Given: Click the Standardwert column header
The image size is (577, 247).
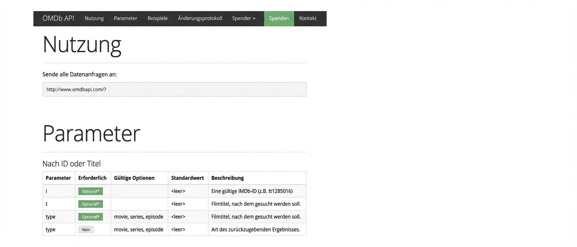Looking at the screenshot, I should click(x=187, y=178).
